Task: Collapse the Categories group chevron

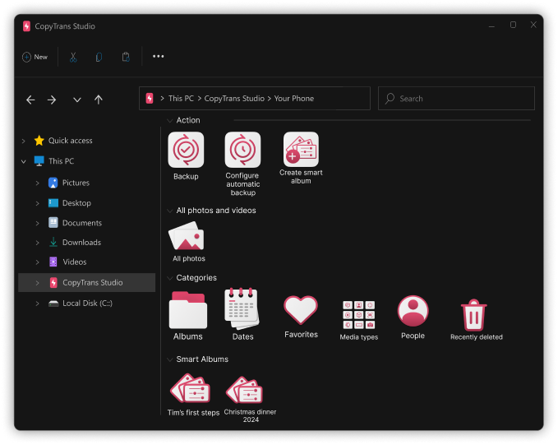Action: coord(170,278)
